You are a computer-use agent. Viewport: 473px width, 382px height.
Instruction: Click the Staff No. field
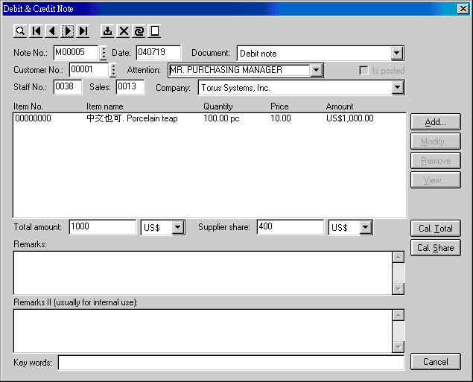click(68, 87)
